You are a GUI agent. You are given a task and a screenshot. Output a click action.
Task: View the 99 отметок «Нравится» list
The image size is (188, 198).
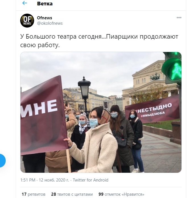(x=121, y=194)
